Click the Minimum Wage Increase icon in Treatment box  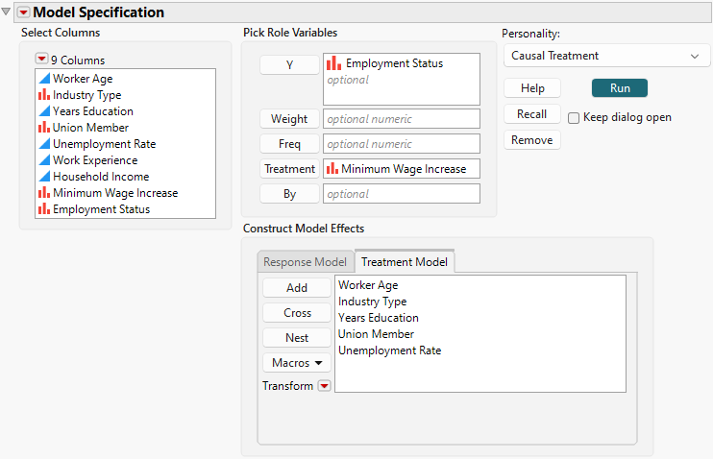[333, 169]
